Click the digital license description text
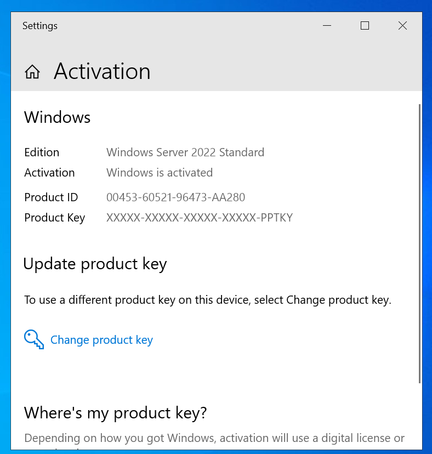The height and width of the screenshot is (454, 432). click(214, 438)
